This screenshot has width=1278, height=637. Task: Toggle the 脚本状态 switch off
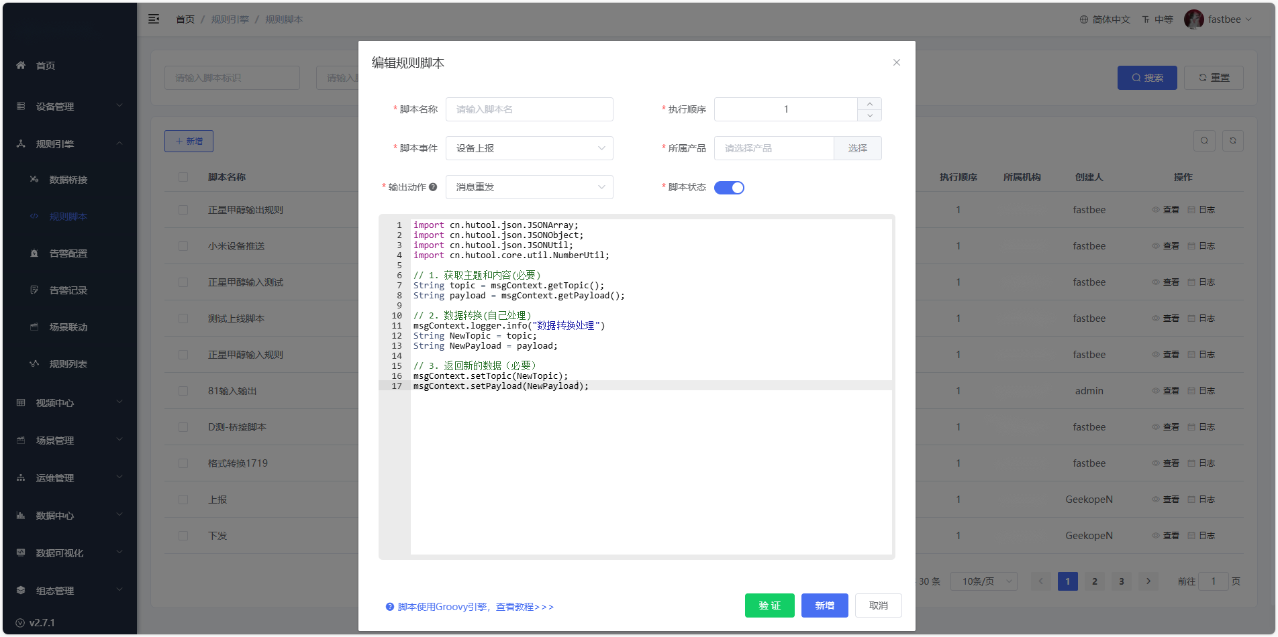click(729, 188)
